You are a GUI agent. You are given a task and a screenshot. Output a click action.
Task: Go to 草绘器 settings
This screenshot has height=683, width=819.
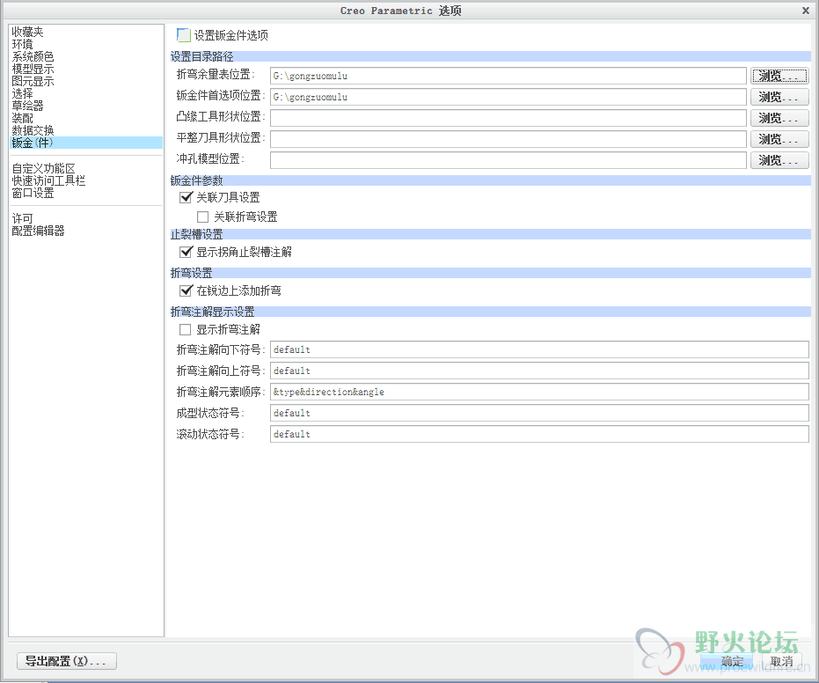[x=27, y=106]
